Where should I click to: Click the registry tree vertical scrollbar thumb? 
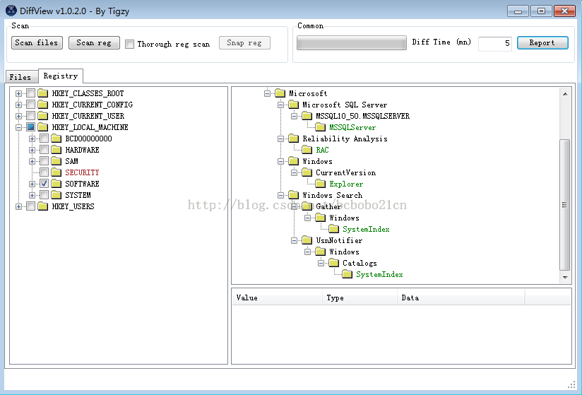click(x=564, y=205)
